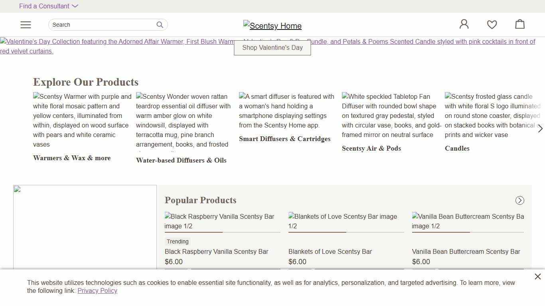
Task: Open the shopping bag icon
Action: [520, 24]
